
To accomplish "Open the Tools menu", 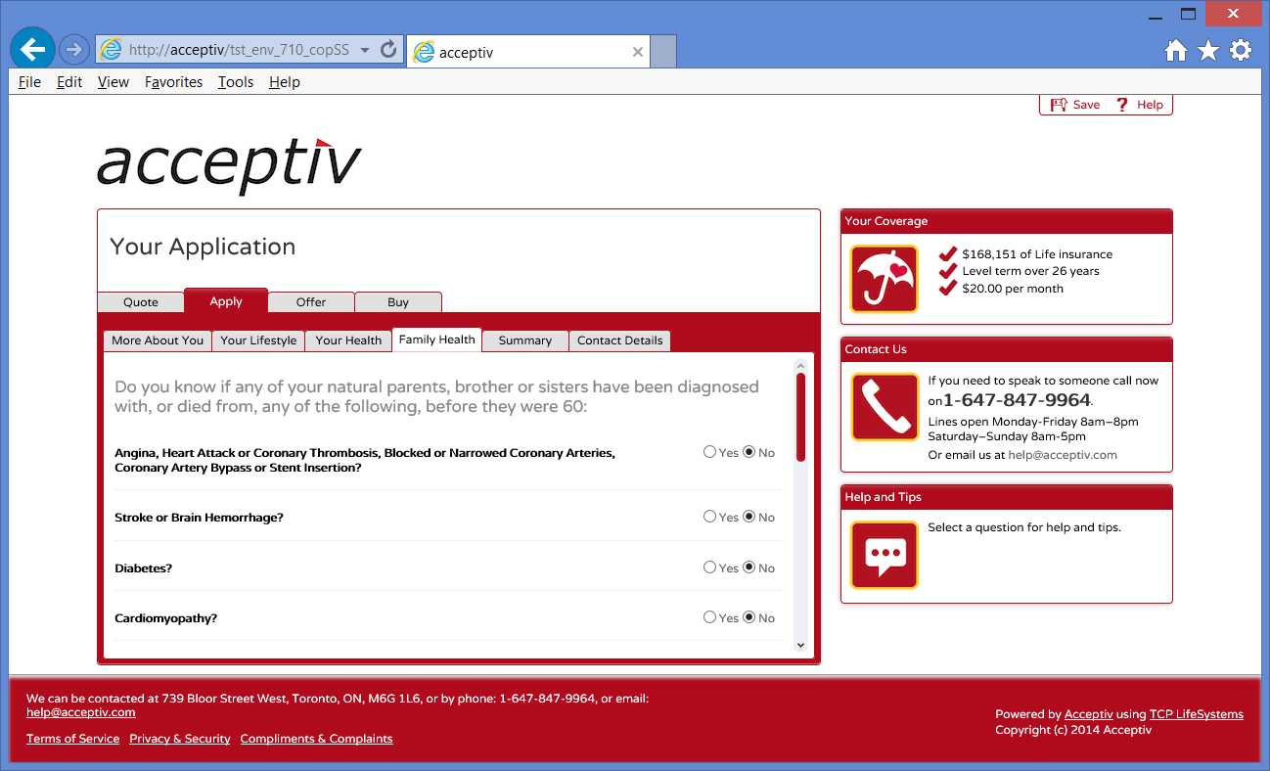I will 236,82.
